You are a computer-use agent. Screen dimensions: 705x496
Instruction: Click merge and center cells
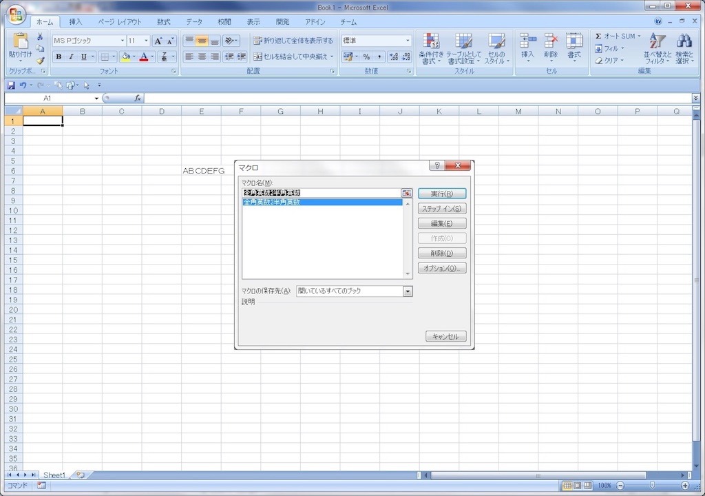point(290,56)
